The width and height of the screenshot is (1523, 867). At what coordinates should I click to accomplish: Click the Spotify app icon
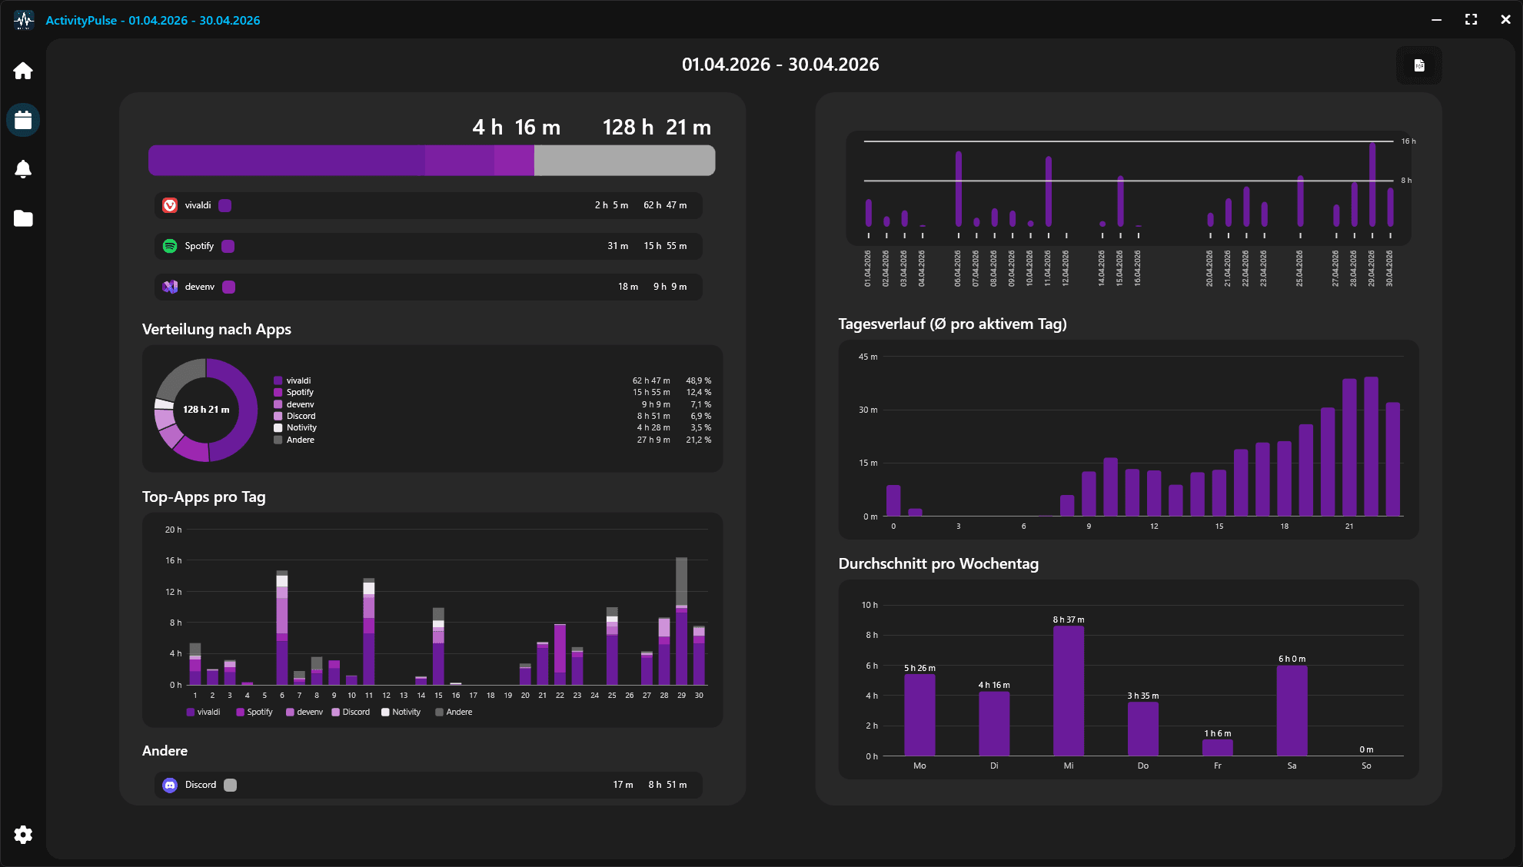click(170, 246)
